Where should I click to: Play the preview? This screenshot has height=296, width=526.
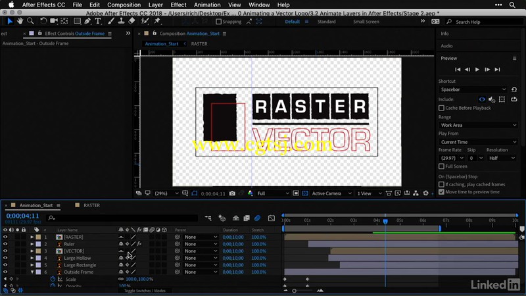(x=477, y=70)
